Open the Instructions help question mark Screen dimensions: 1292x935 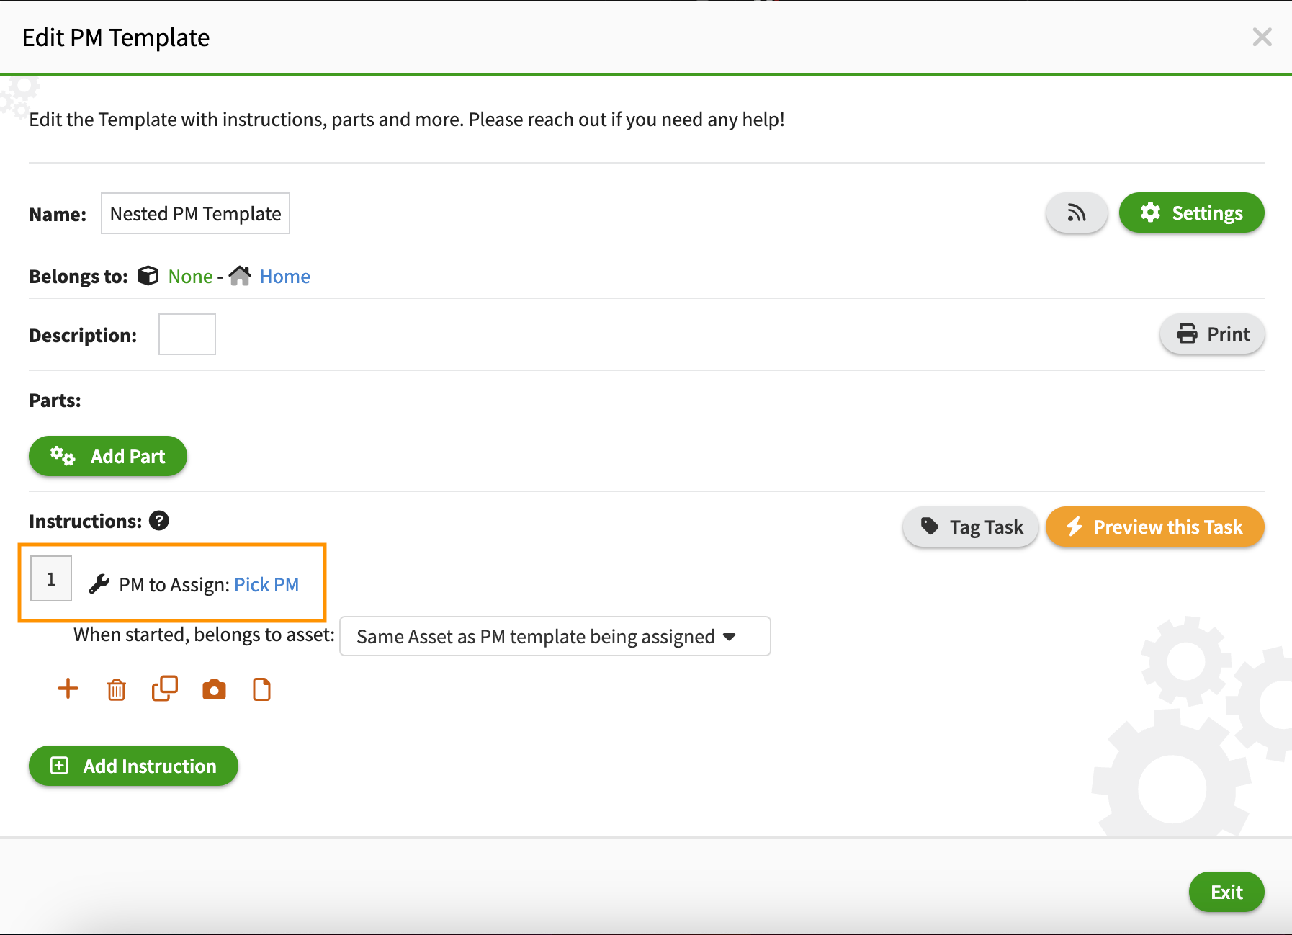click(x=159, y=520)
